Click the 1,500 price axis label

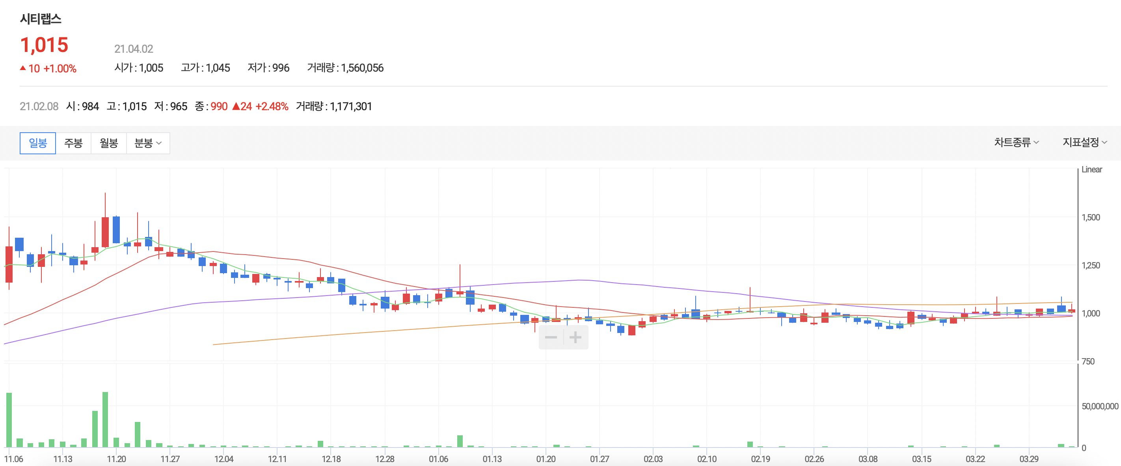click(x=1091, y=217)
